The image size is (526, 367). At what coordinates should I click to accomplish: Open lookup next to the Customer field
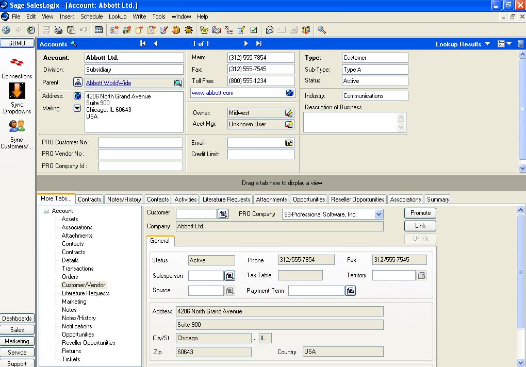point(223,214)
